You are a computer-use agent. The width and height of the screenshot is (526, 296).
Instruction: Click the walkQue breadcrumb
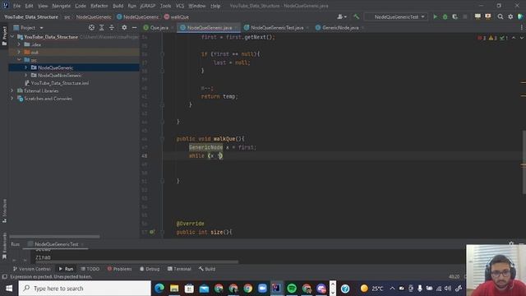coord(177,16)
